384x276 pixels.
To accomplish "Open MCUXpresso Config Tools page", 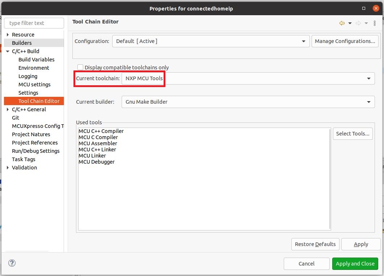I will click(38, 126).
